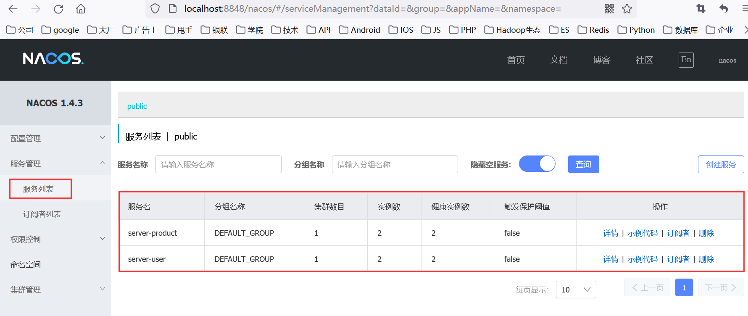Click the browser reload icon

pos(58,9)
